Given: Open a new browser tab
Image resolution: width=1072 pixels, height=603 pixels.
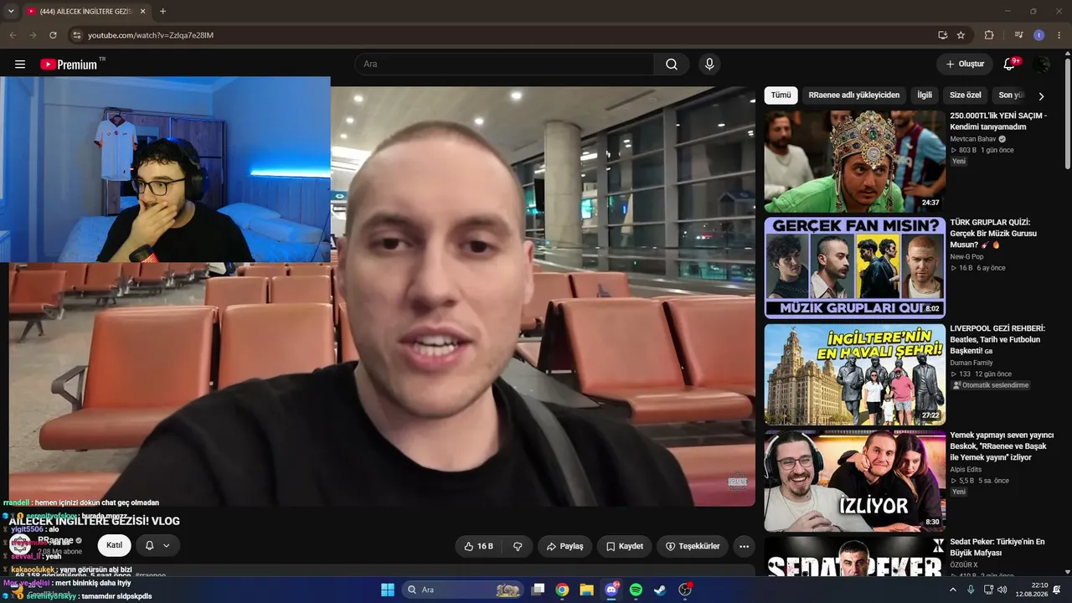Looking at the screenshot, I should [x=162, y=12].
